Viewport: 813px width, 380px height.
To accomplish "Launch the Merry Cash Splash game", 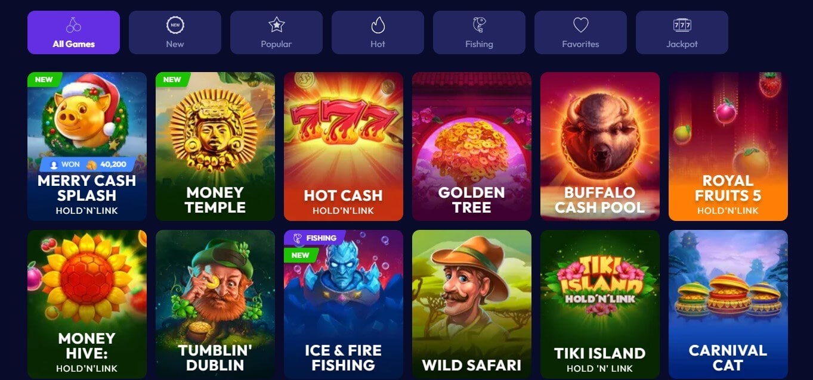I will (x=87, y=147).
